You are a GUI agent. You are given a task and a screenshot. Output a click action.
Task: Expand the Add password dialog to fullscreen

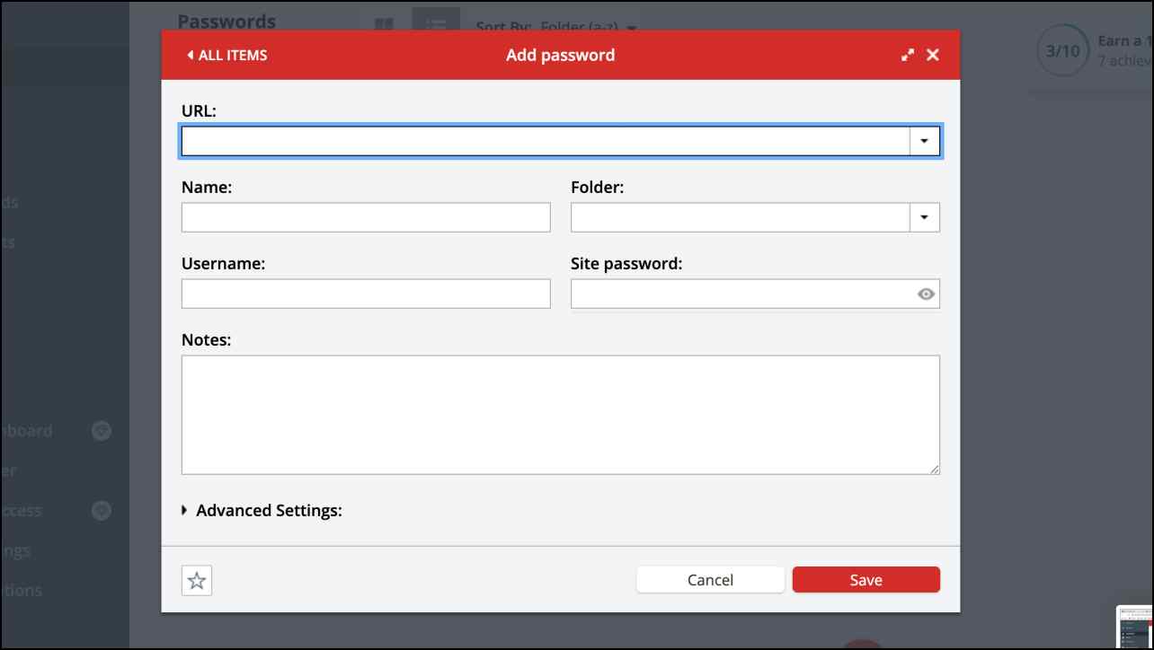coord(908,55)
